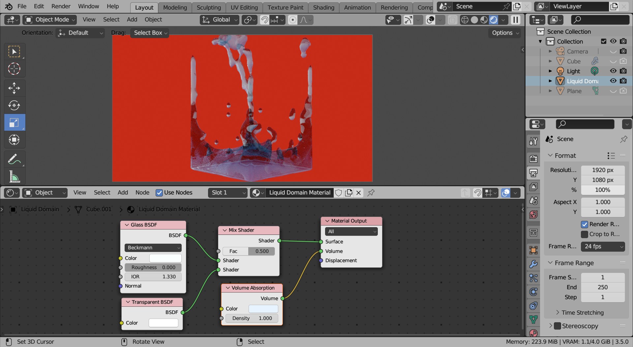Choose the Move tool
Viewport: 633px width, 347px height.
click(14, 88)
